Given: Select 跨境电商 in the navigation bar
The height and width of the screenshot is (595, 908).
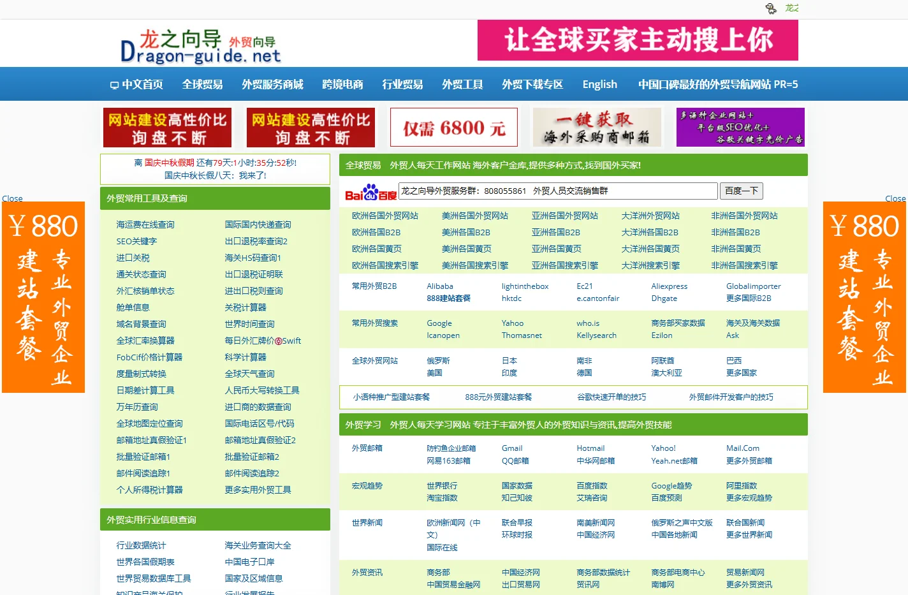Looking at the screenshot, I should [342, 84].
